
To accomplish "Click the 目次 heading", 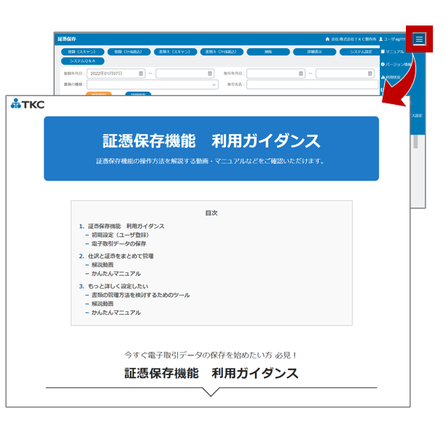I will point(211,213).
